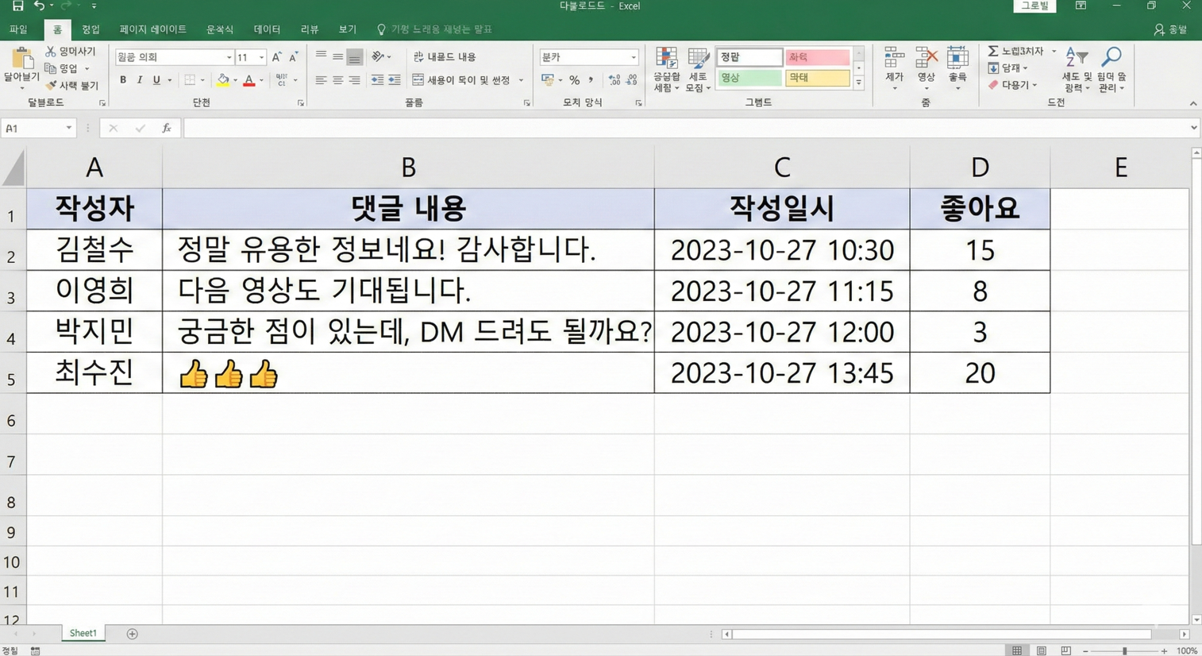
Task: Apply the yellow cell style swatch
Action: click(817, 78)
